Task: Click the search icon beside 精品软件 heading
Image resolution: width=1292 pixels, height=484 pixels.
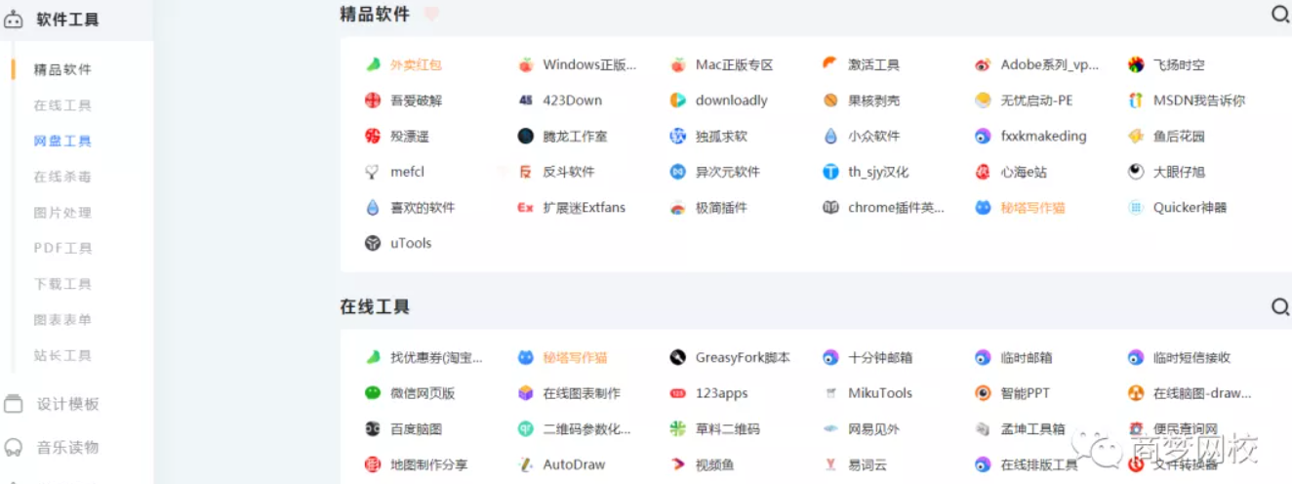Action: click(1280, 14)
